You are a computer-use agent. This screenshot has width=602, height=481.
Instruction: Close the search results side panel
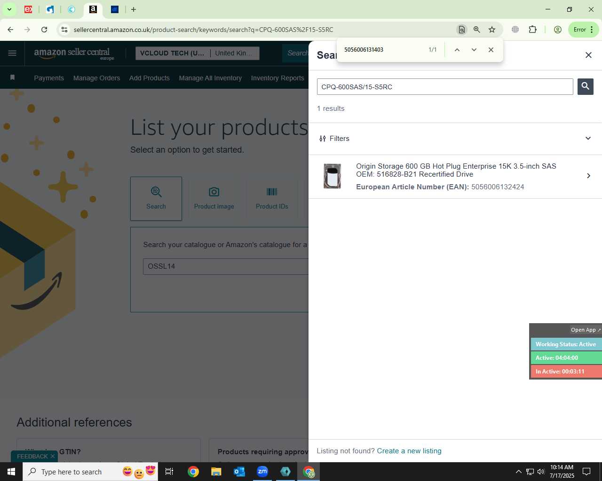588,55
